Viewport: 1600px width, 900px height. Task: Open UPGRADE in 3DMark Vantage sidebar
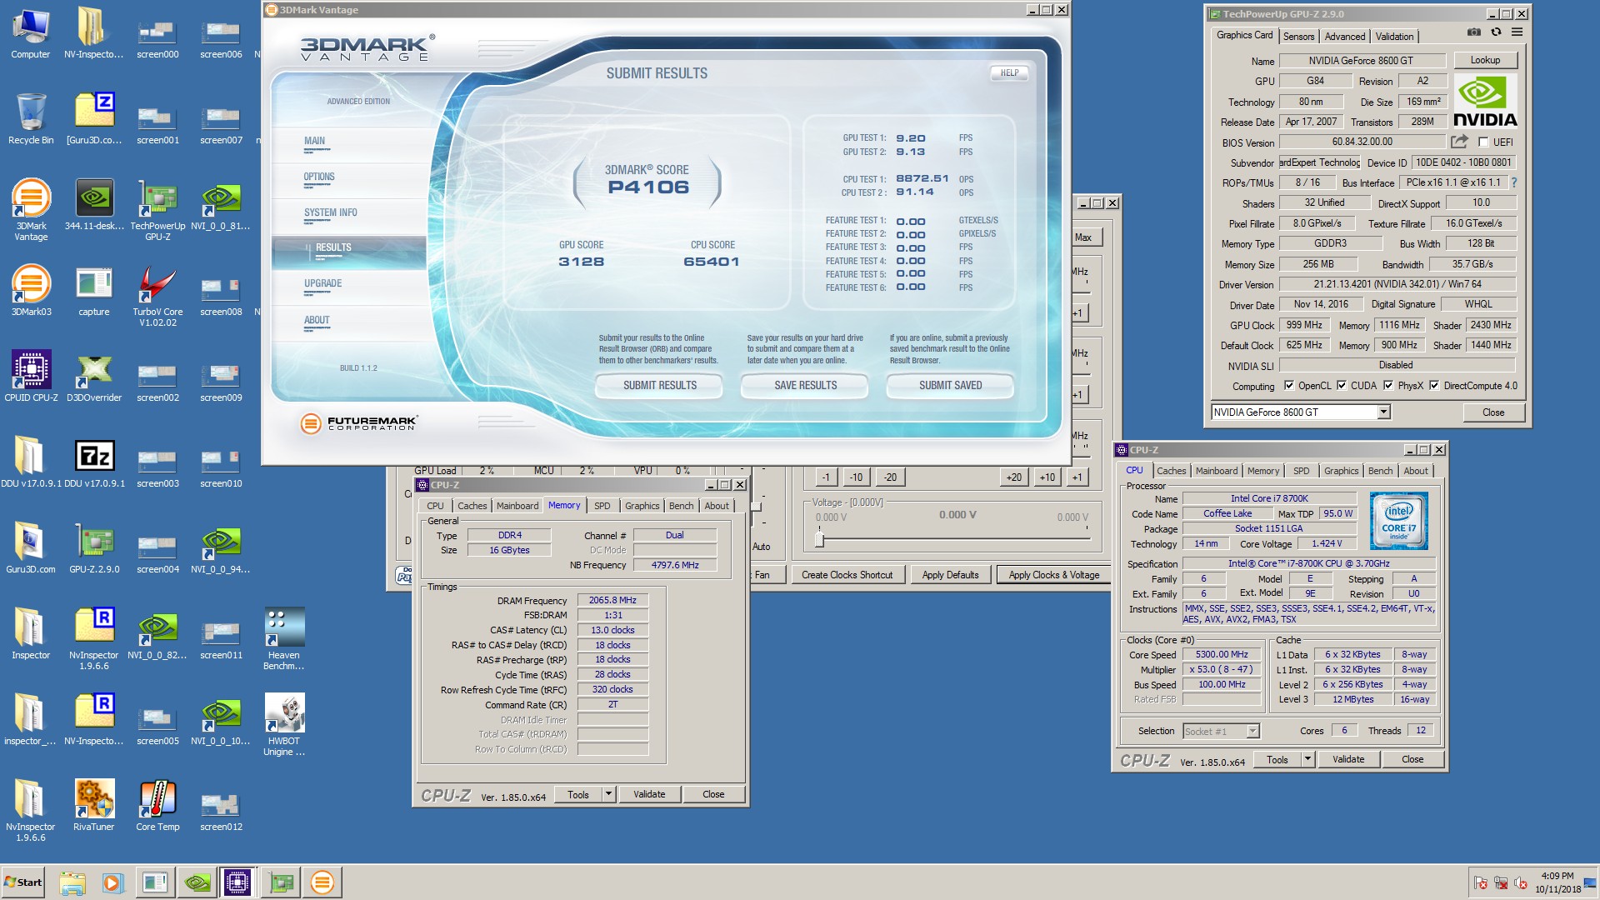click(x=323, y=283)
